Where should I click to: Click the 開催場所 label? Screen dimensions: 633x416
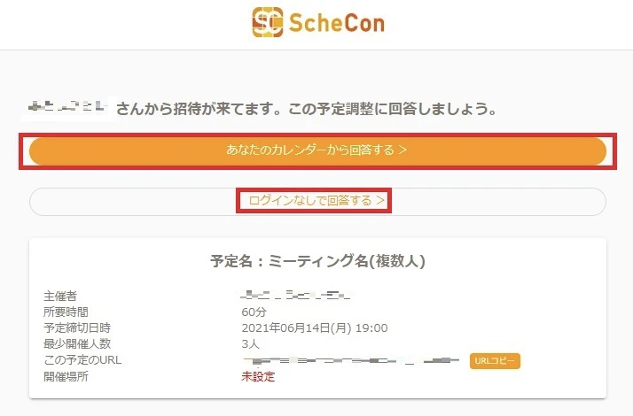[67, 377]
